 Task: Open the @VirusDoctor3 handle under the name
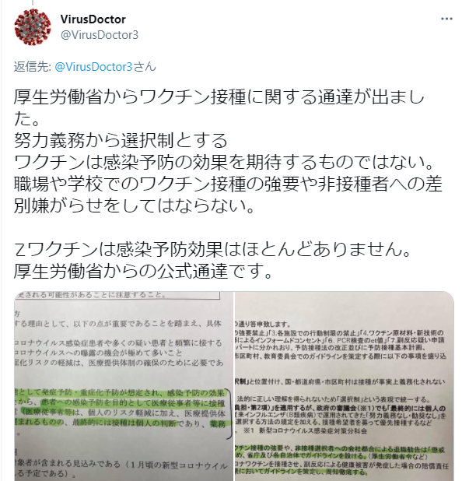[x=100, y=35]
